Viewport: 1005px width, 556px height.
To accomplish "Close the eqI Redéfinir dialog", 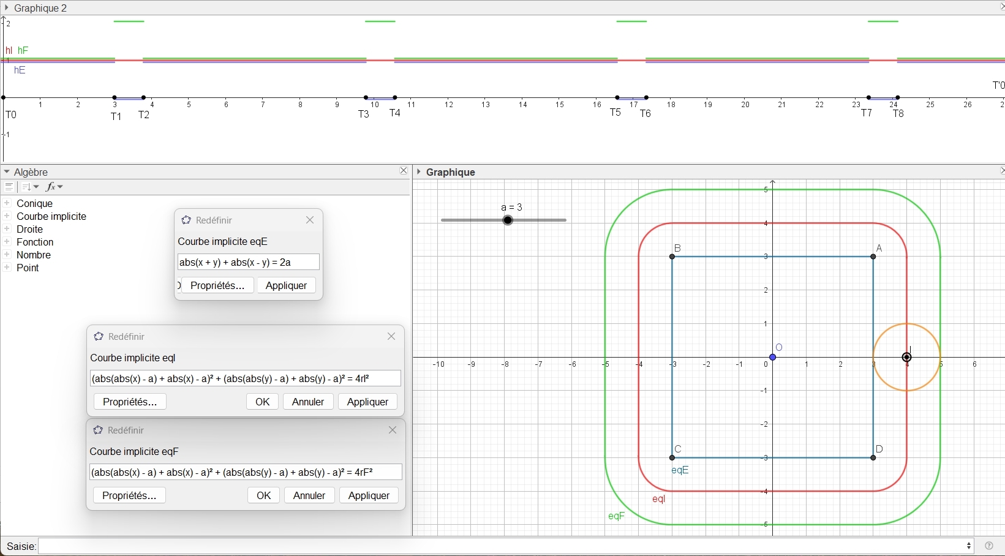I will [391, 337].
